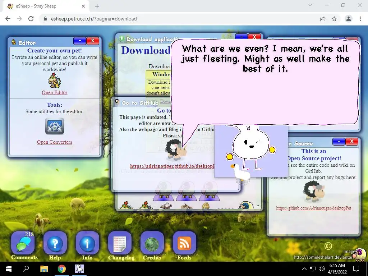This screenshot has height=276, width=368.
Task: Bookmark this page with star icon
Action: (x=334, y=19)
